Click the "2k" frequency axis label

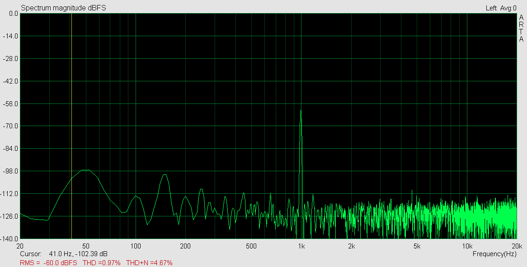(x=351, y=246)
